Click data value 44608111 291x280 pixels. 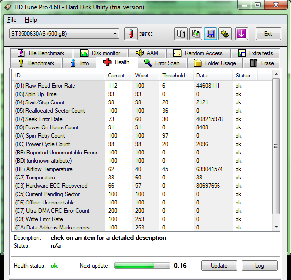click(x=208, y=86)
